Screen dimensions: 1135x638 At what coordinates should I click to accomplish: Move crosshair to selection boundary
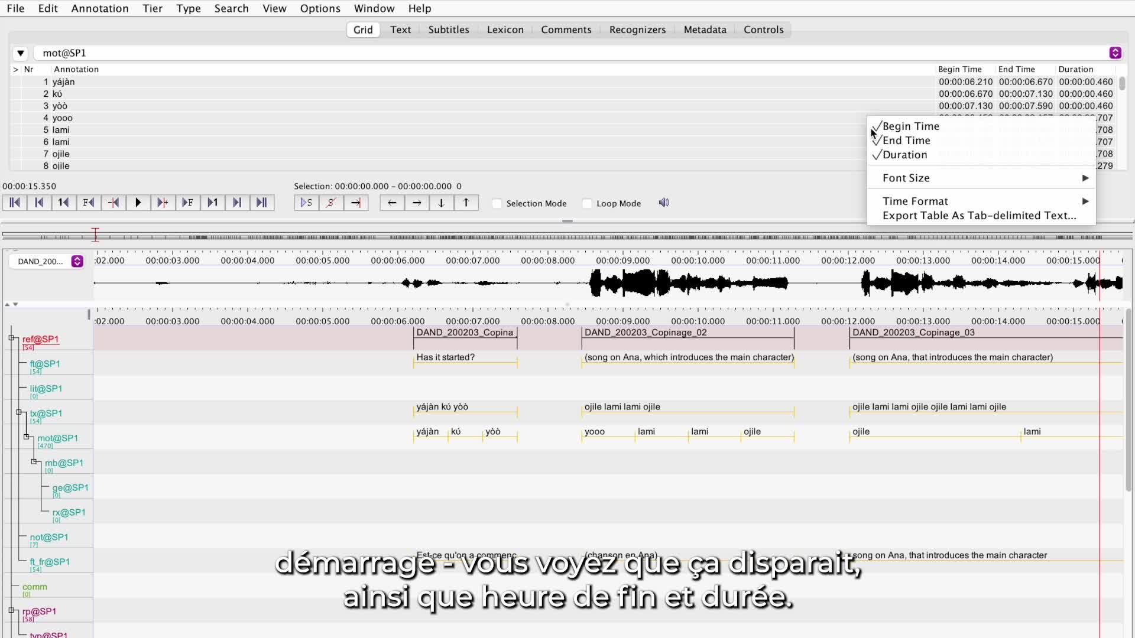click(x=355, y=203)
